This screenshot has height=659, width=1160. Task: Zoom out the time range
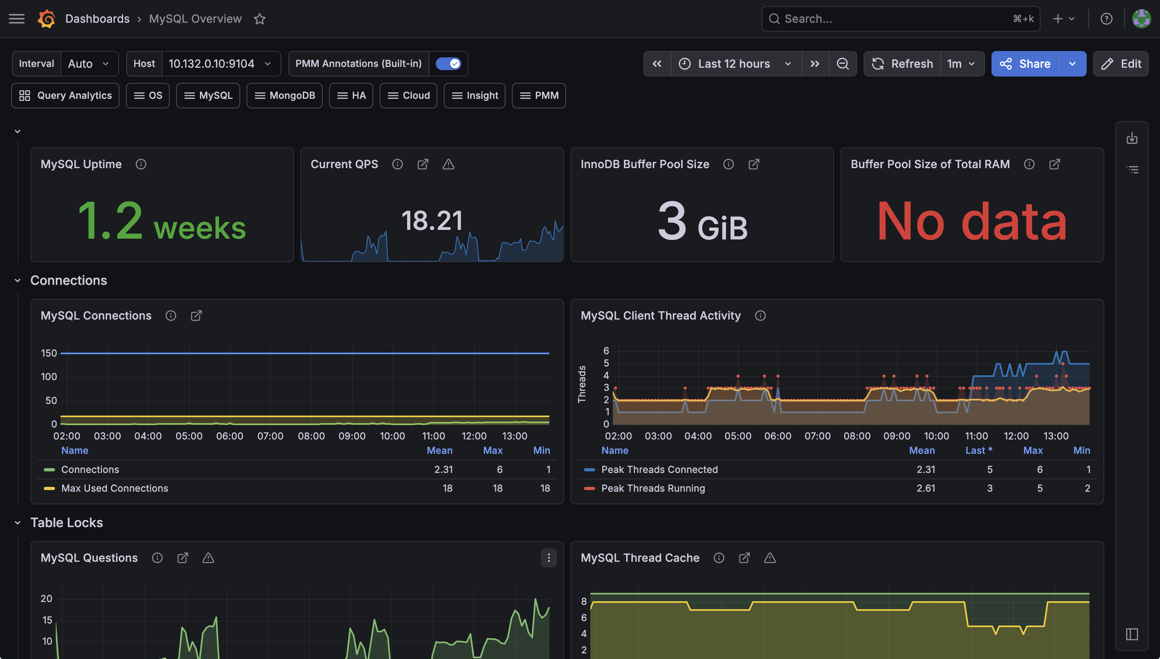pos(843,64)
